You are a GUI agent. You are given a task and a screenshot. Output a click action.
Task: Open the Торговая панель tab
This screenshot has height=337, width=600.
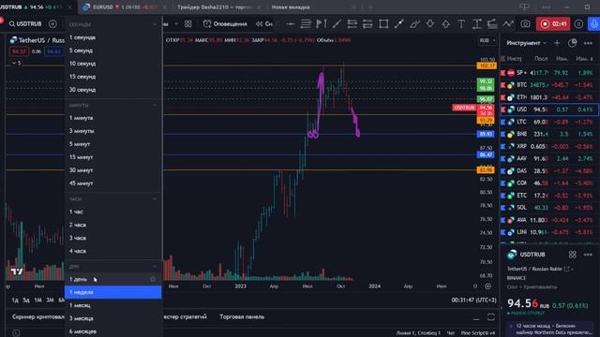(242, 316)
